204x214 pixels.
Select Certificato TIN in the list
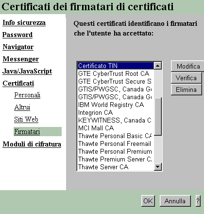click(x=116, y=66)
